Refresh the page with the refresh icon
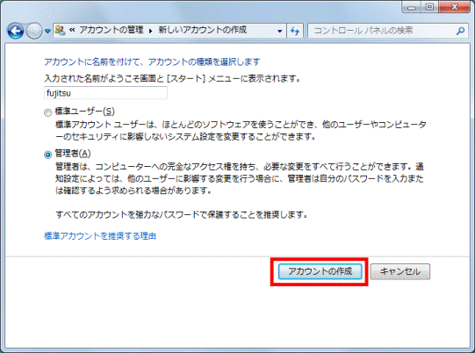This screenshot has height=353, width=475. tap(295, 31)
